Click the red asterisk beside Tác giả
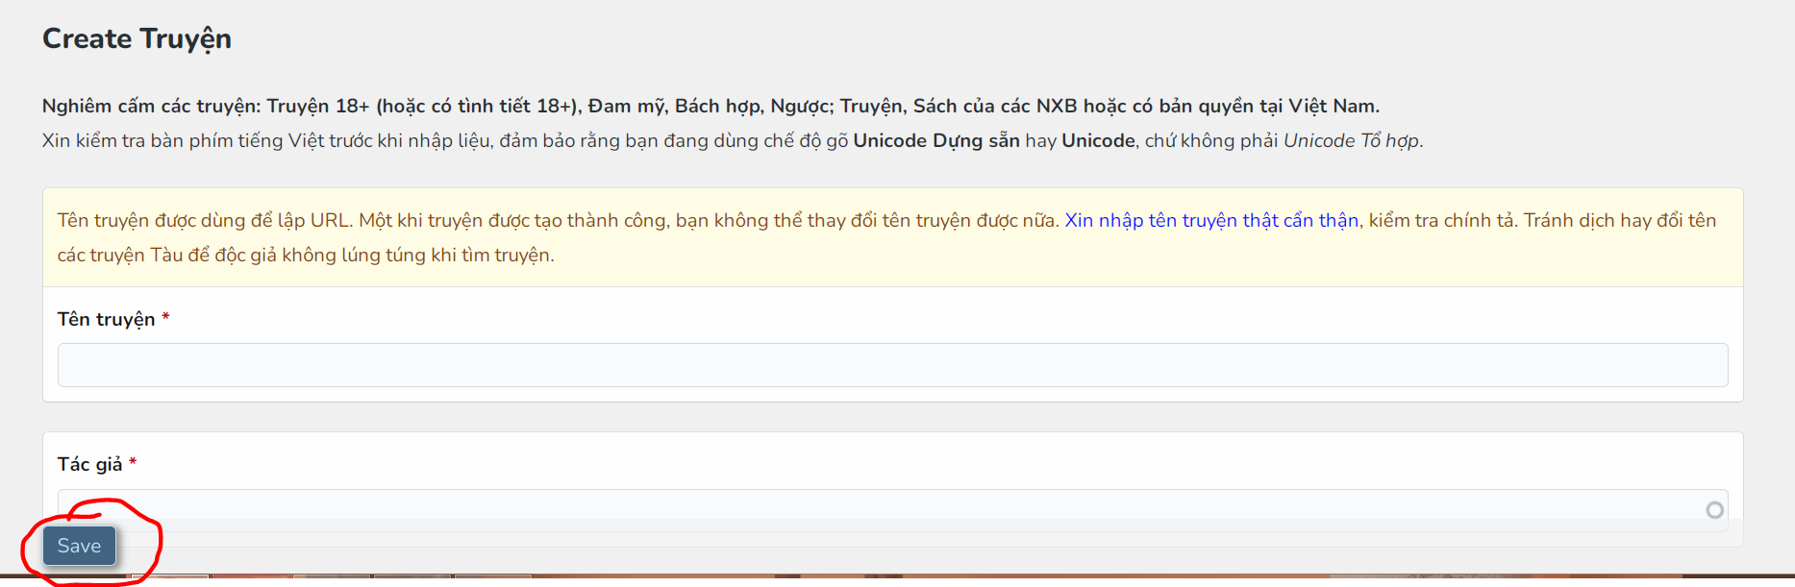The image size is (1795, 587). pos(133,462)
